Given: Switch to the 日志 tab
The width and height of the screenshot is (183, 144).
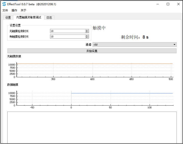Looking at the screenshot, I should pyautogui.click(x=49, y=17).
